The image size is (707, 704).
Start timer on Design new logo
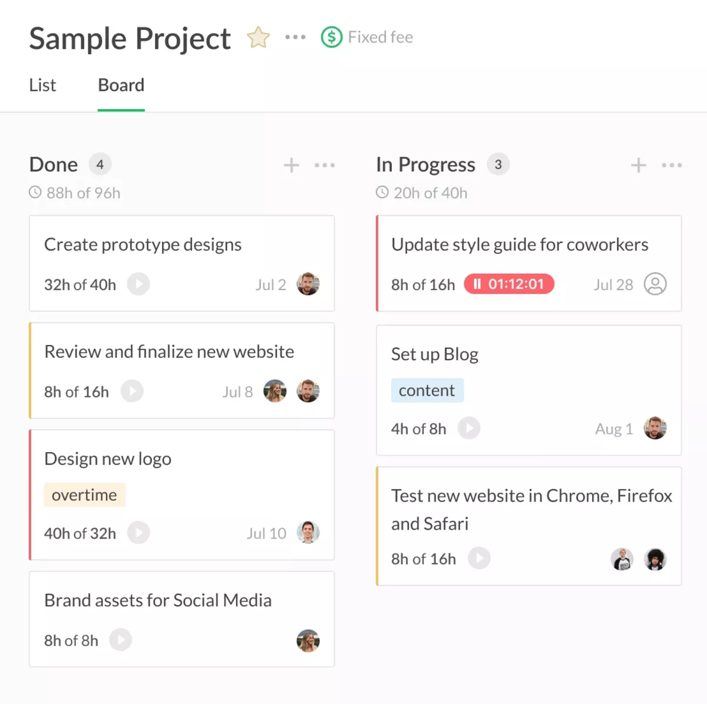[x=138, y=533]
